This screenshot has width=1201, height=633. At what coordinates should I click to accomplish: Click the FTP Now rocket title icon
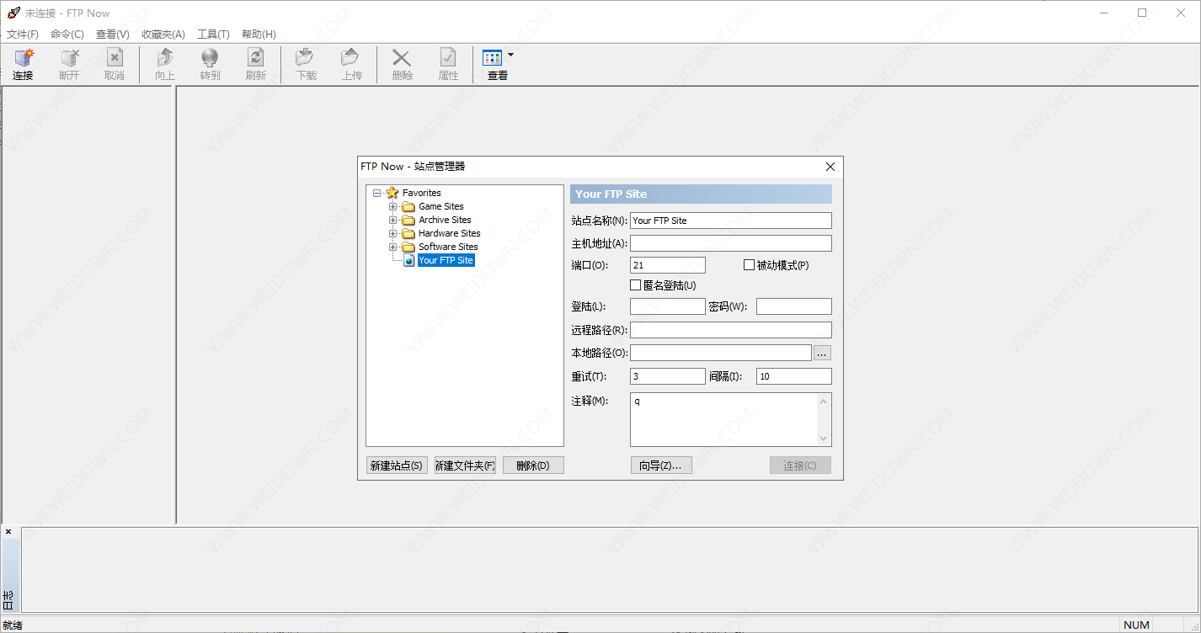coord(13,13)
